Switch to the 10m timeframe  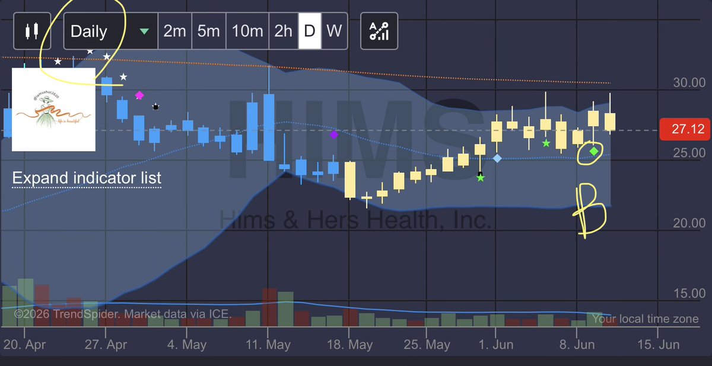[247, 31]
